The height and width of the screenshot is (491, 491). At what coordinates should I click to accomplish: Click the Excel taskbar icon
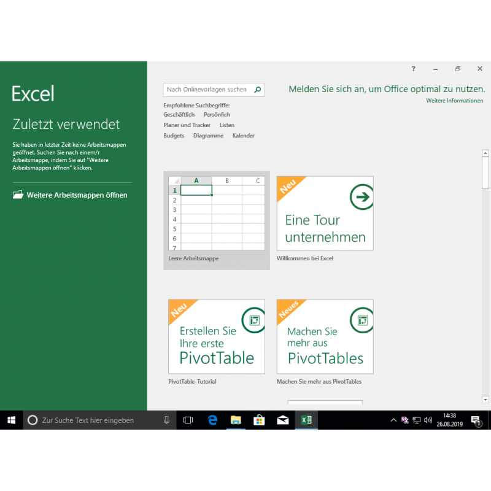pos(306,420)
